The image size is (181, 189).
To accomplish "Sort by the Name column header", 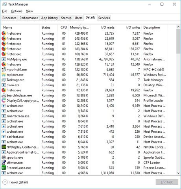I will [20, 28].
